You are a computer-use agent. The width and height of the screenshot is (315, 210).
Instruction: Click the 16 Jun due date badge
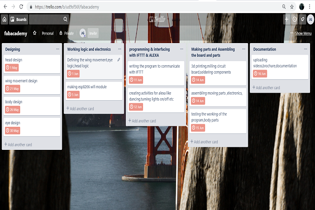point(260,74)
